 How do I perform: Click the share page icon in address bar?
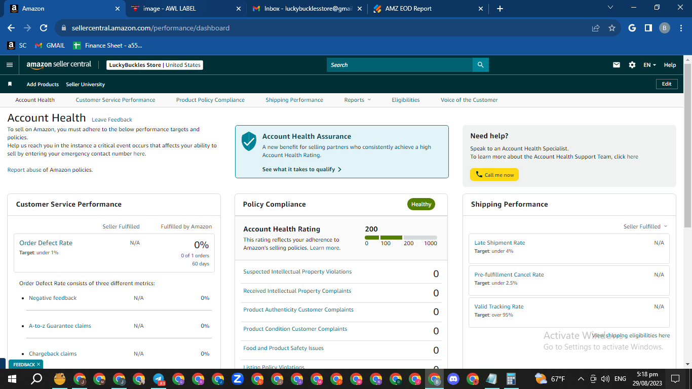tap(596, 28)
